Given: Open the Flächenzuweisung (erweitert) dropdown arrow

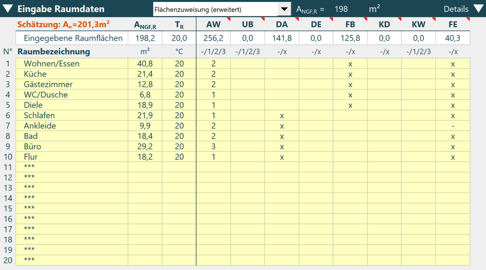Looking at the screenshot, I should 284,9.
